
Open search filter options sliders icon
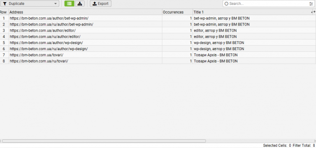pos(311,4)
